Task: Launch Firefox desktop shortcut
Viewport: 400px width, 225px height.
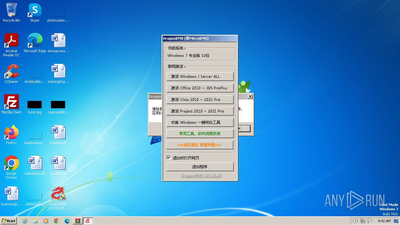Action: 11,135
